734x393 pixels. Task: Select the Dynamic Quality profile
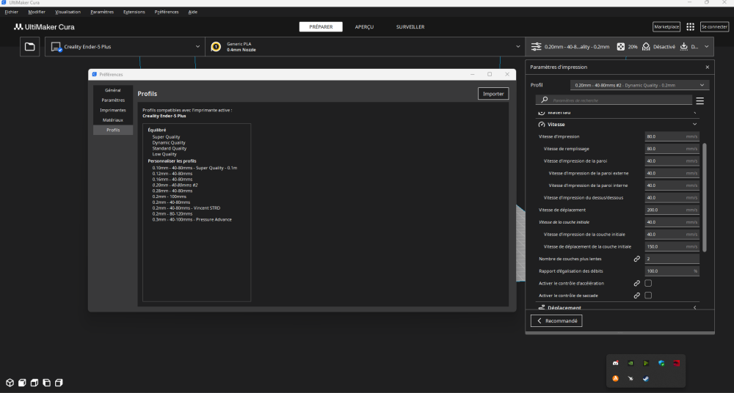click(x=169, y=143)
